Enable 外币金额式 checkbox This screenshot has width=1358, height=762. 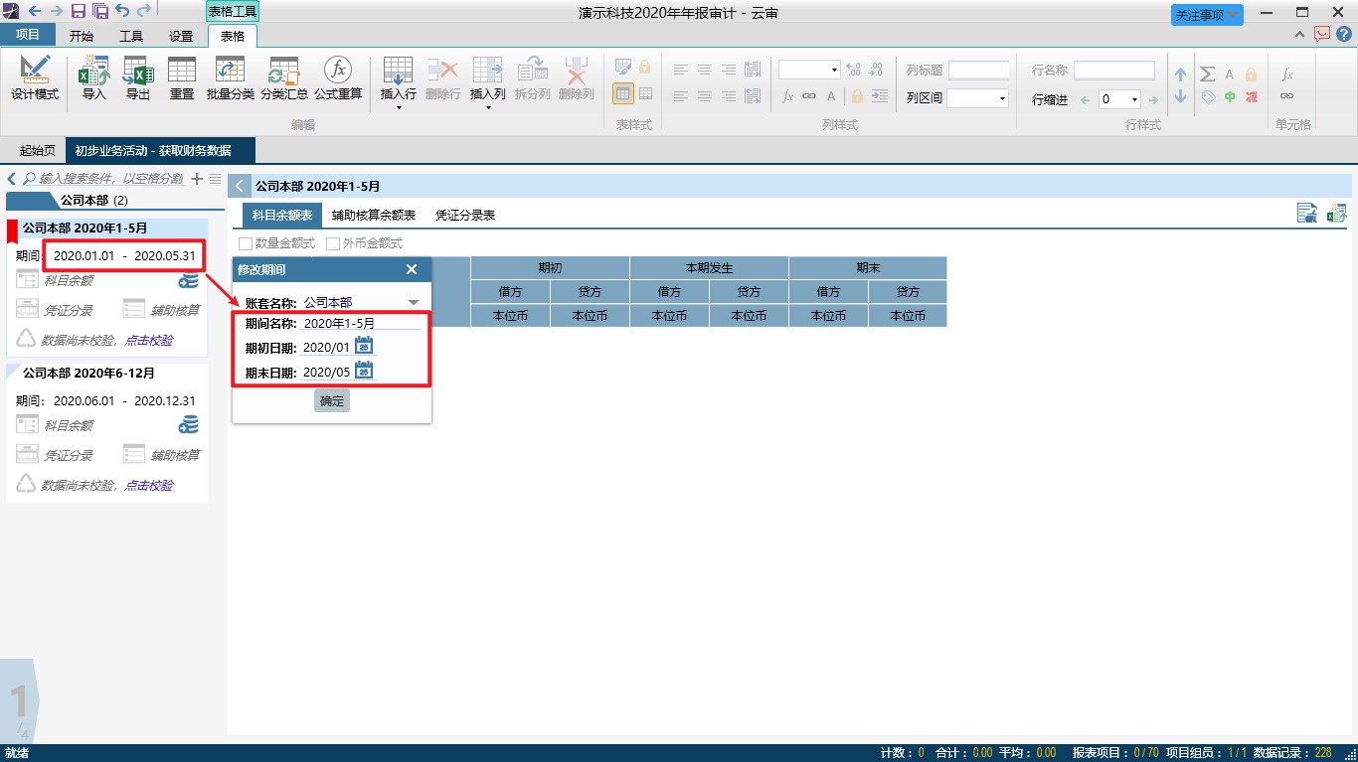point(333,243)
